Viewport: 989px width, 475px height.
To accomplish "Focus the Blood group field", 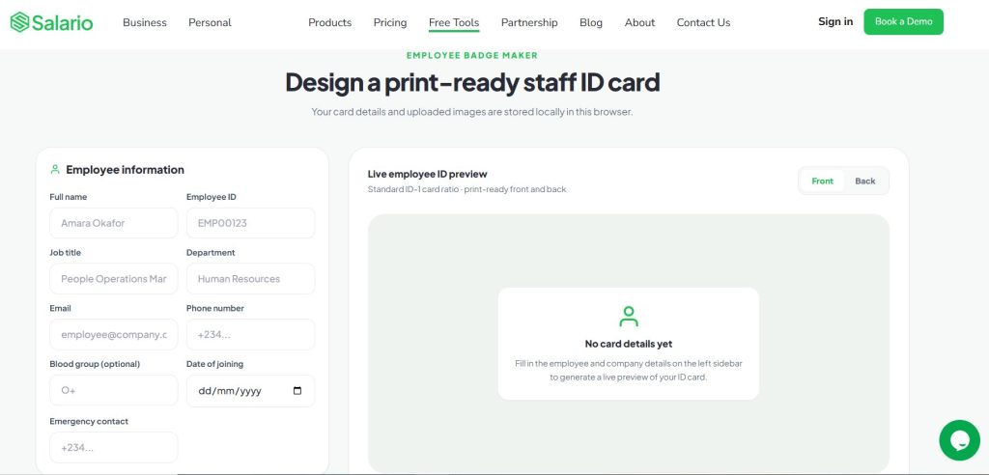I will 114,390.
